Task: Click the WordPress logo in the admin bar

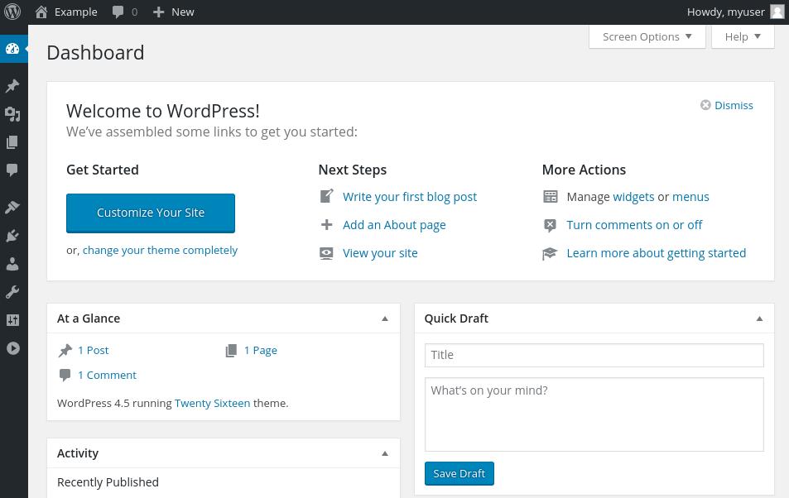Action: point(12,12)
